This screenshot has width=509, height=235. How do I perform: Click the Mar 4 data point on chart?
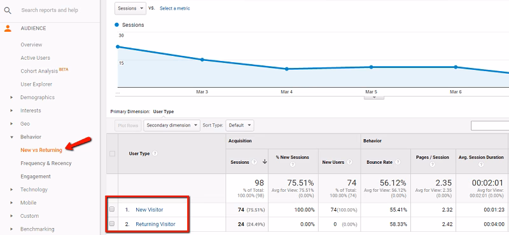coord(287,69)
